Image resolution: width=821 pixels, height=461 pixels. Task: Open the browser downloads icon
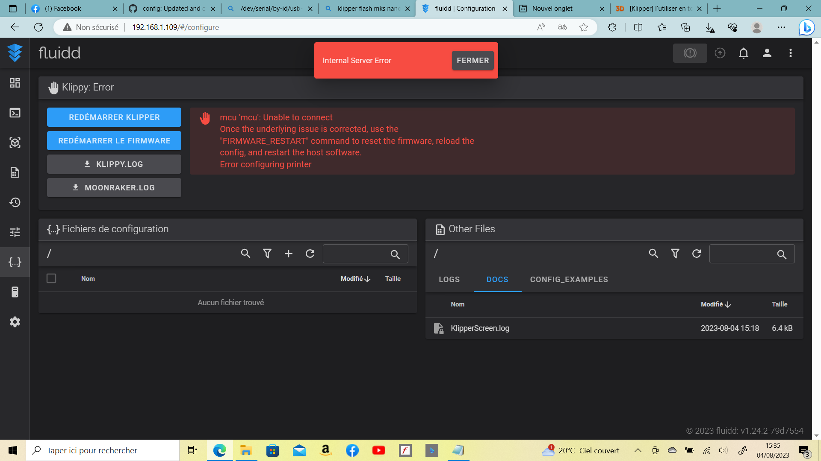pyautogui.click(x=710, y=27)
